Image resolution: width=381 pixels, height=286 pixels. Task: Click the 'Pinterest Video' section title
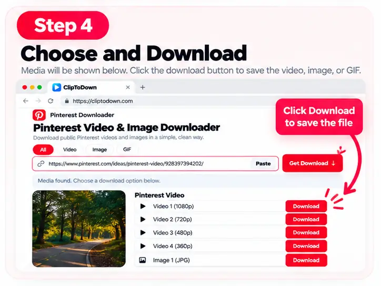159,195
